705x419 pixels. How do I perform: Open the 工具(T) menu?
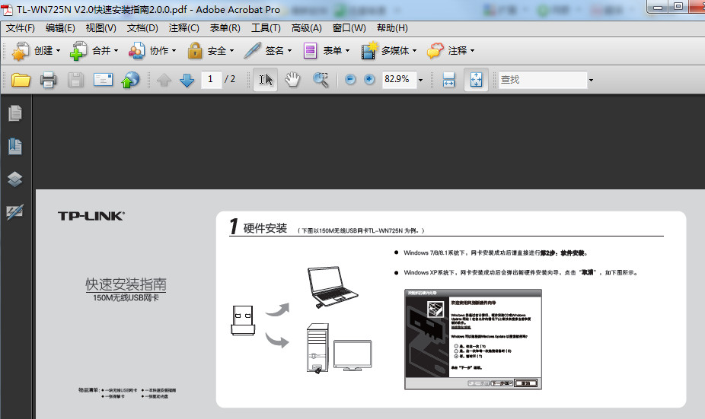[x=266, y=28]
